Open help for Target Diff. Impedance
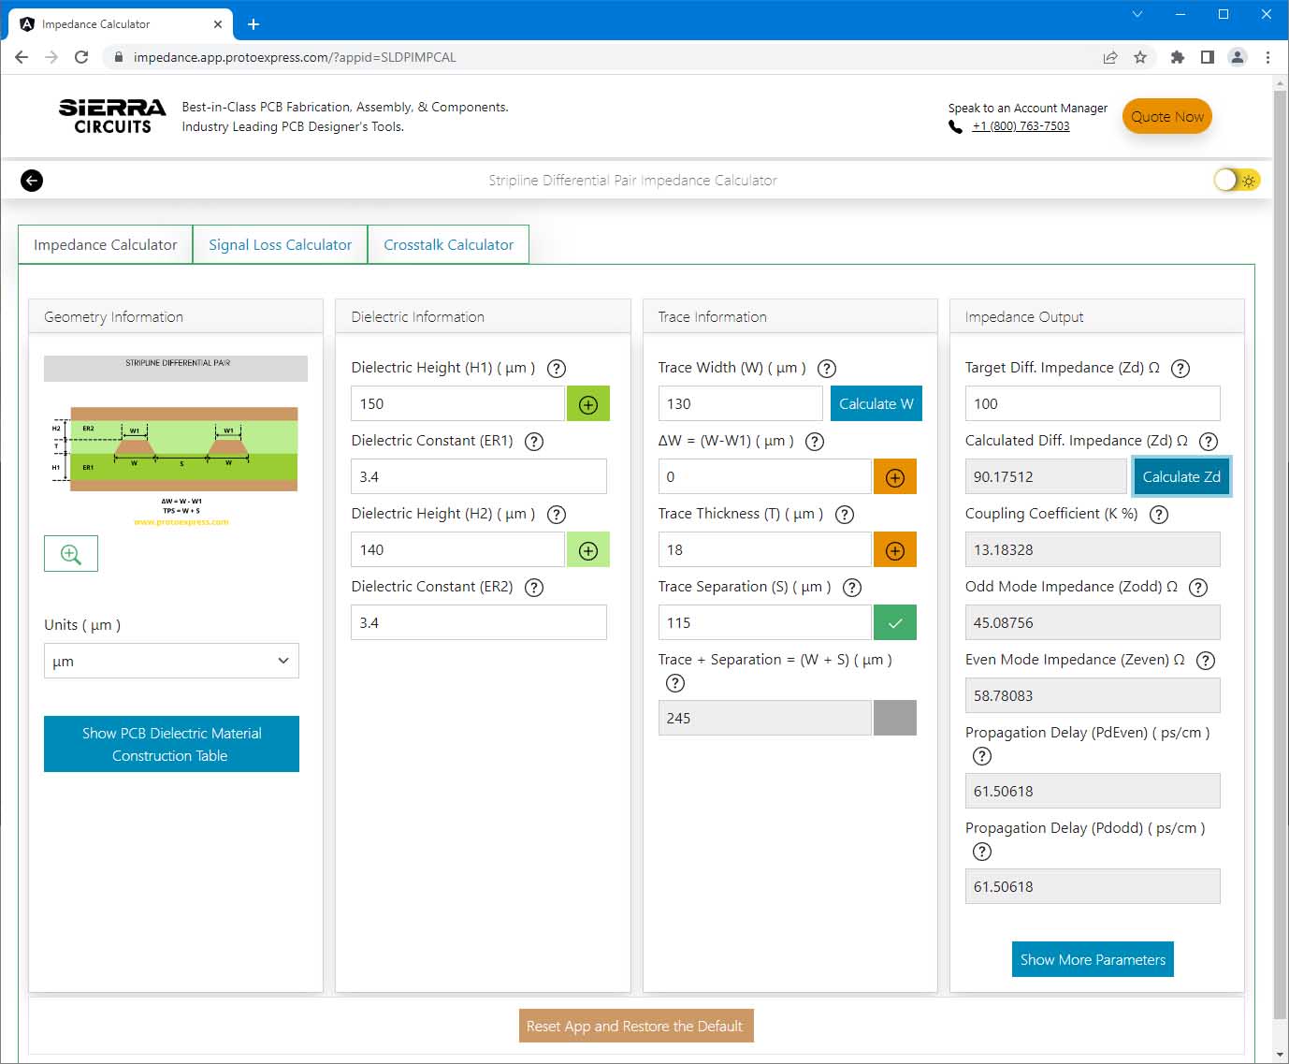The height and width of the screenshot is (1064, 1289). pos(1180,369)
